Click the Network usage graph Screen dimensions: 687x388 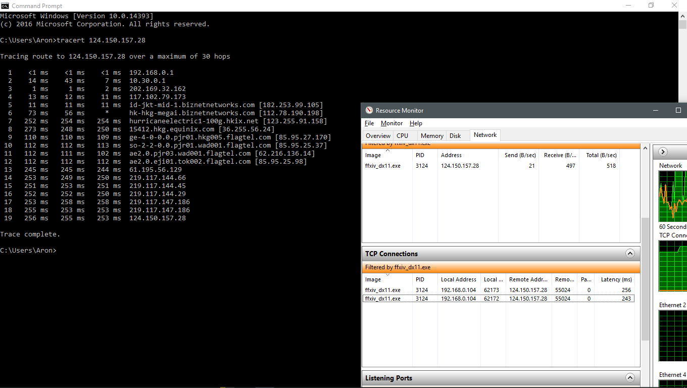coord(673,197)
